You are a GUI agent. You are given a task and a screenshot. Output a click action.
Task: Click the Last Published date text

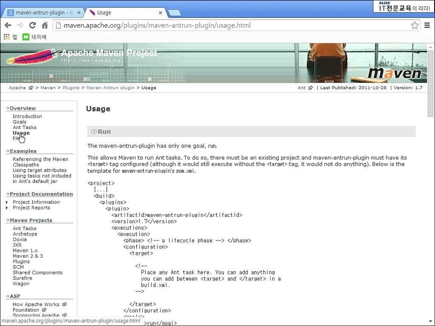pos(353,87)
